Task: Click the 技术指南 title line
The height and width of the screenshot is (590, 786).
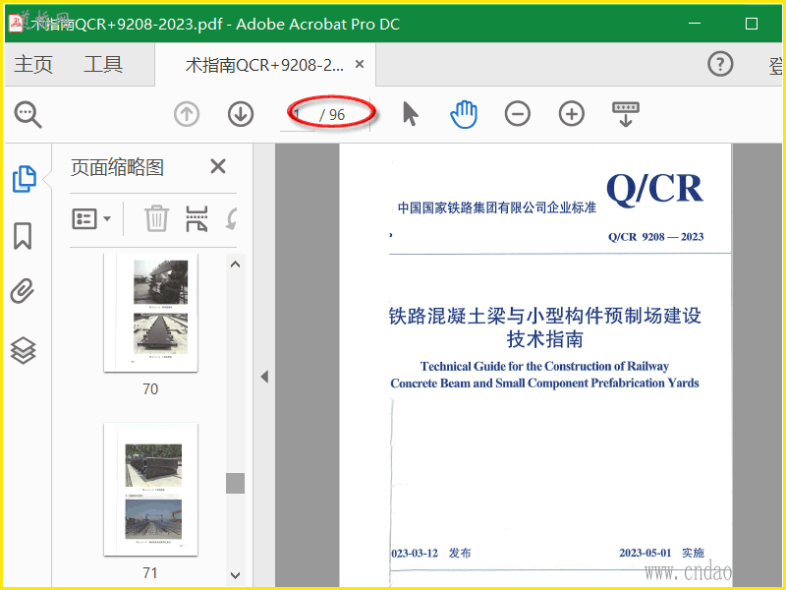Action: pyautogui.click(x=545, y=339)
